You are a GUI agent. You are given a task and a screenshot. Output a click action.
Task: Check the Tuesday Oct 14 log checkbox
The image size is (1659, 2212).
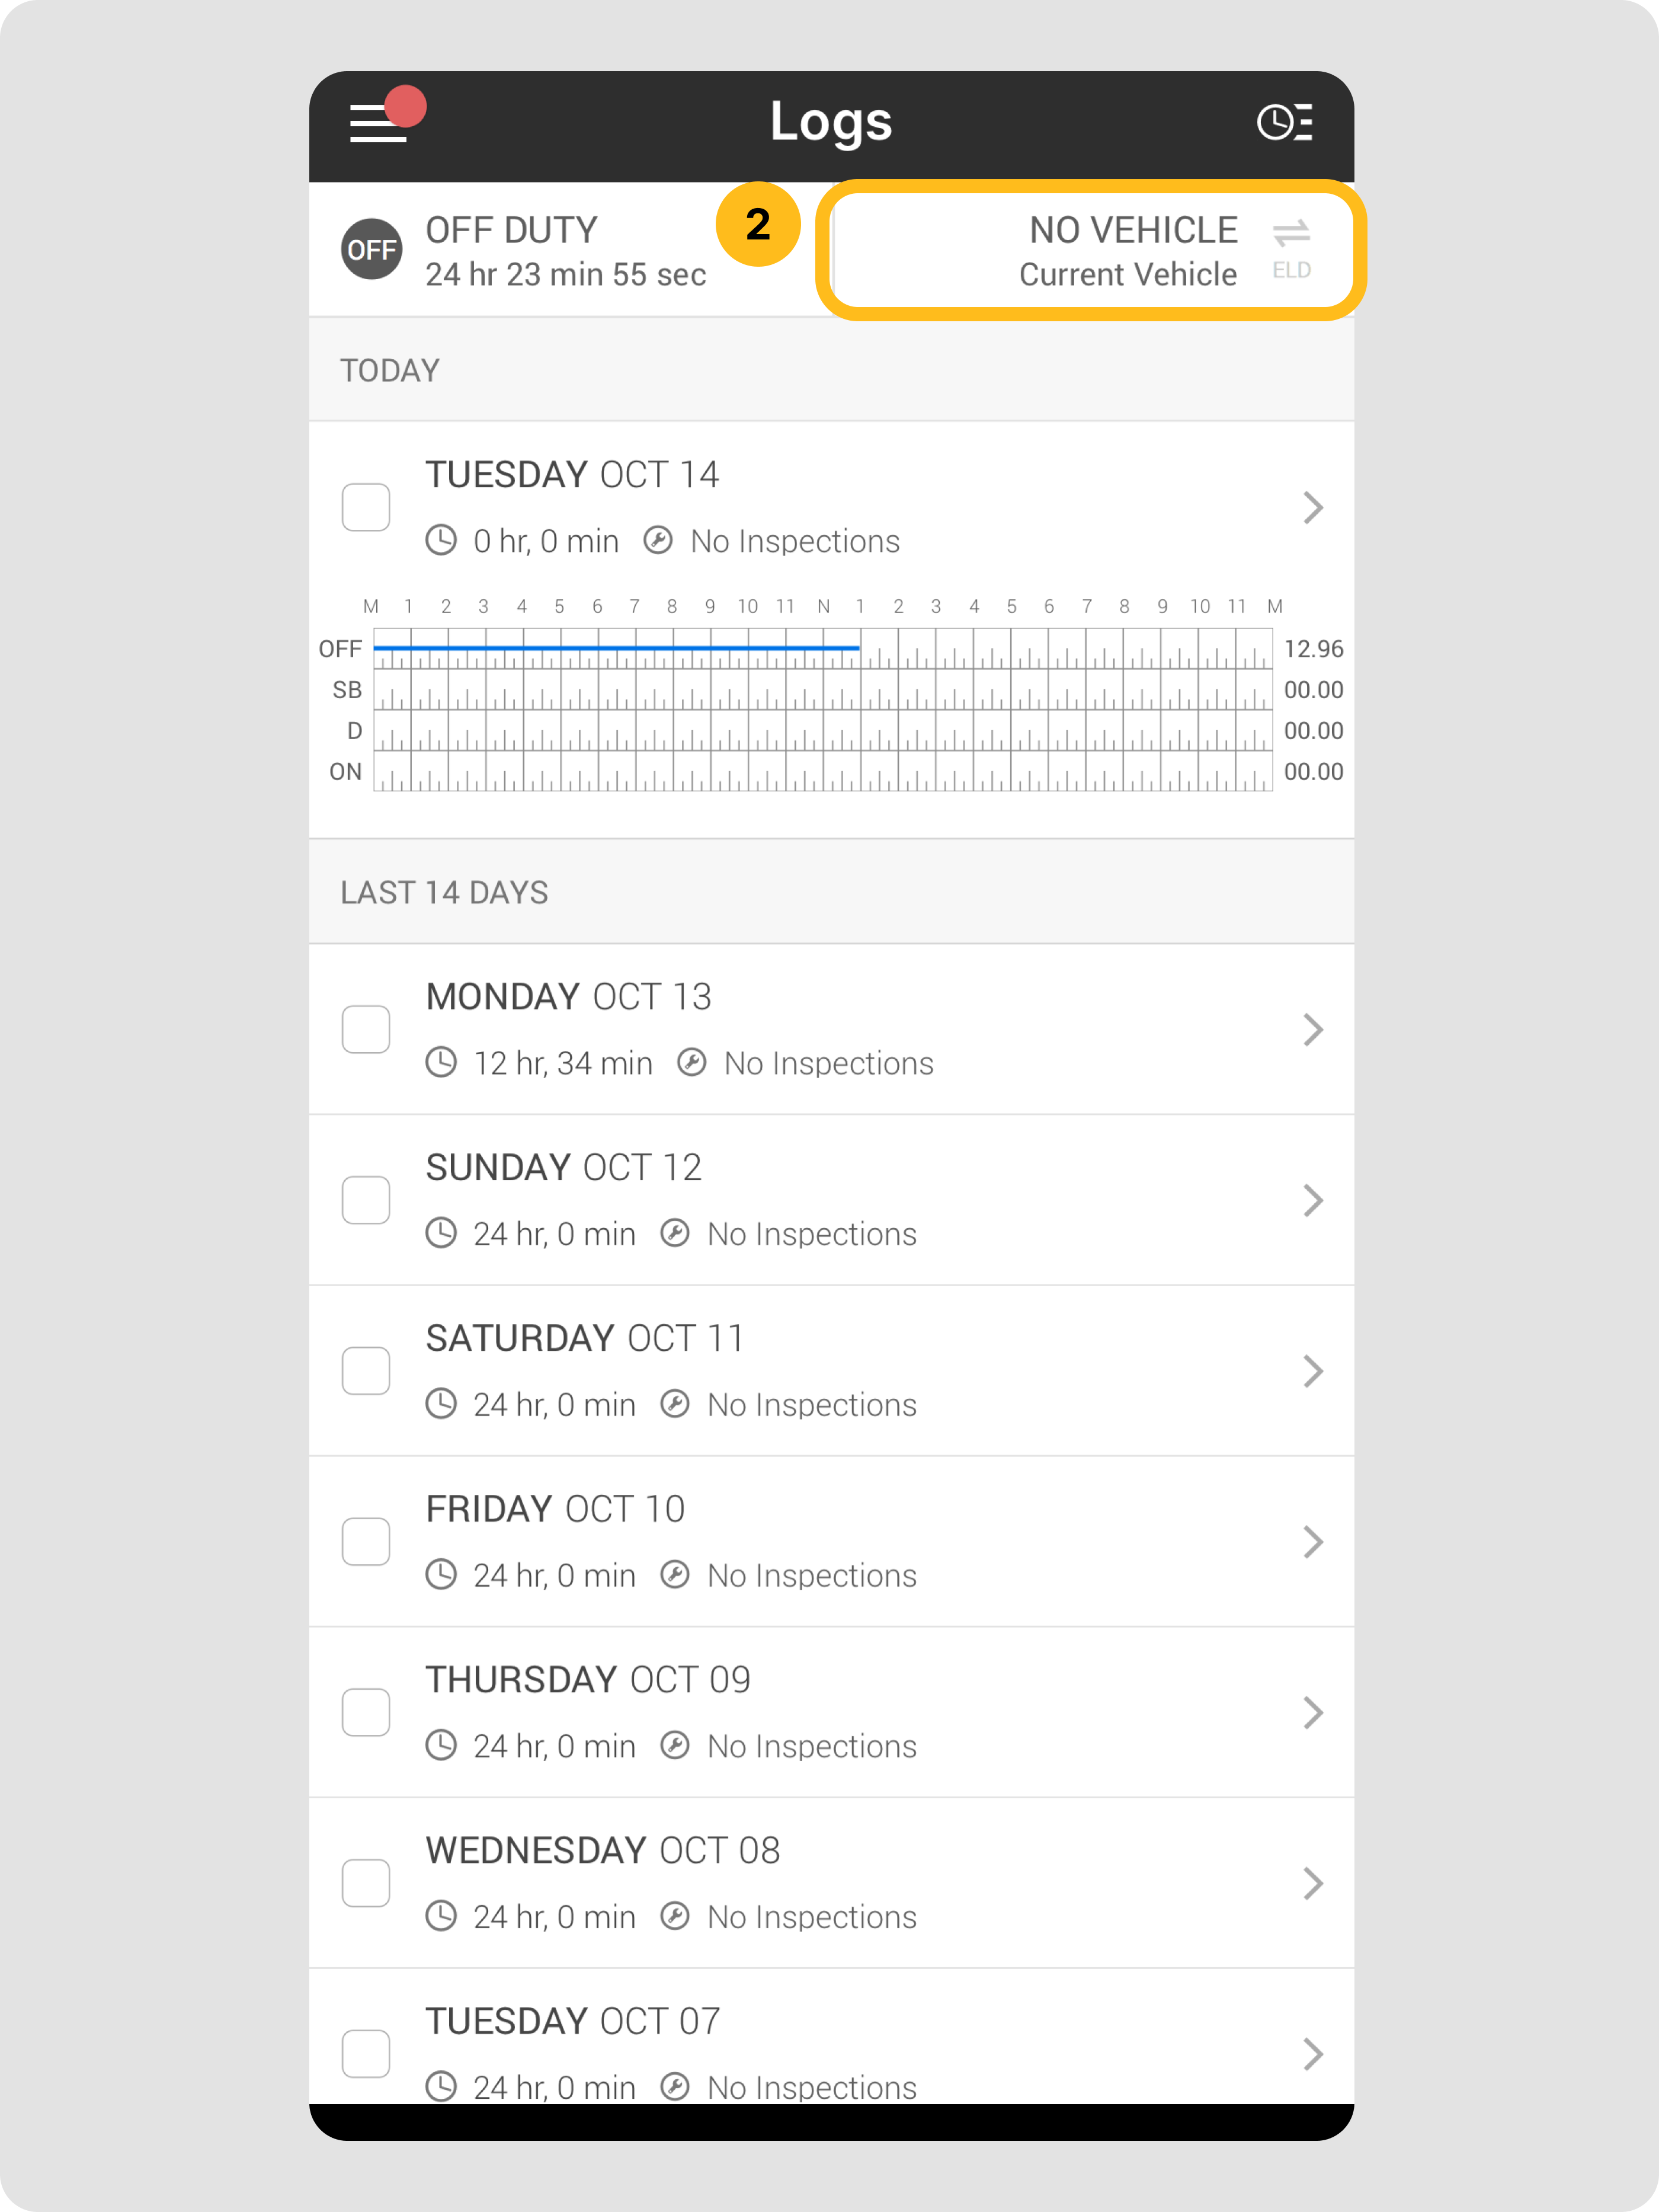(366, 508)
